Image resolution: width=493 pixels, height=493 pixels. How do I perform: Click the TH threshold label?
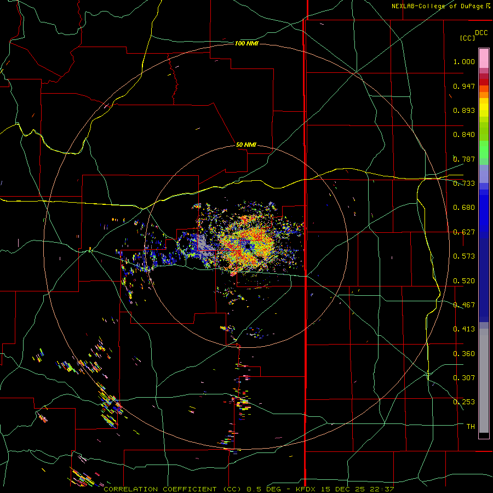[471, 427]
